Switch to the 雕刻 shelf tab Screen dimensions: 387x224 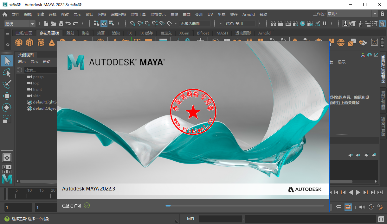pos(70,33)
